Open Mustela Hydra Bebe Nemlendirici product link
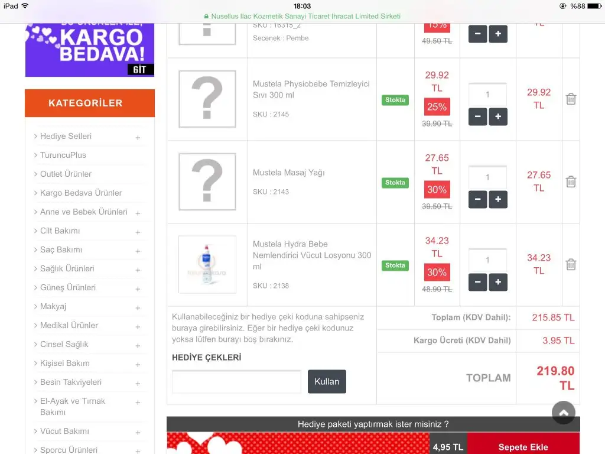Screen dimensions: 605x454 (312, 255)
